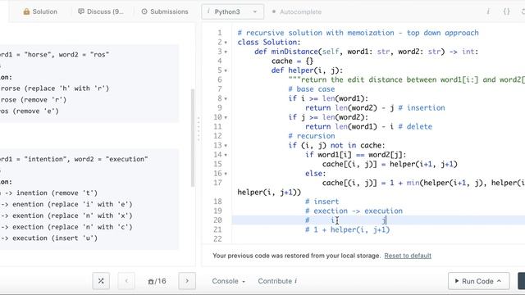The height and width of the screenshot is (295, 525).
Task: Open the Python3 language dropdown
Action: tap(232, 11)
